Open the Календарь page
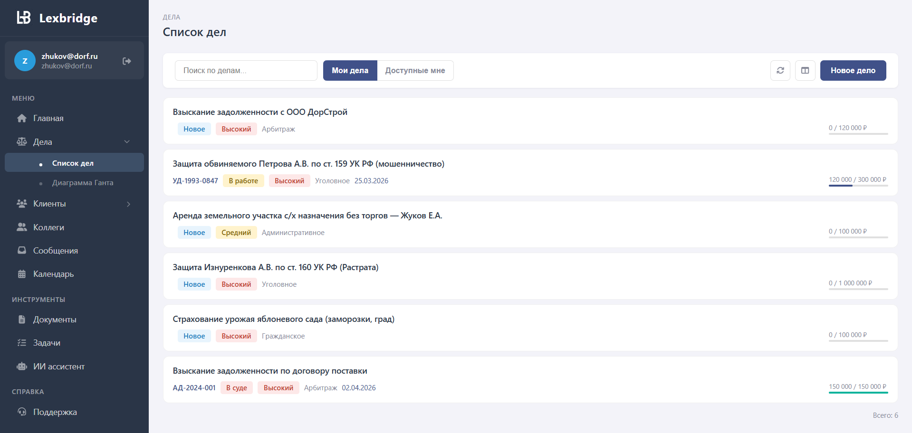The width and height of the screenshot is (912, 433). coord(53,274)
